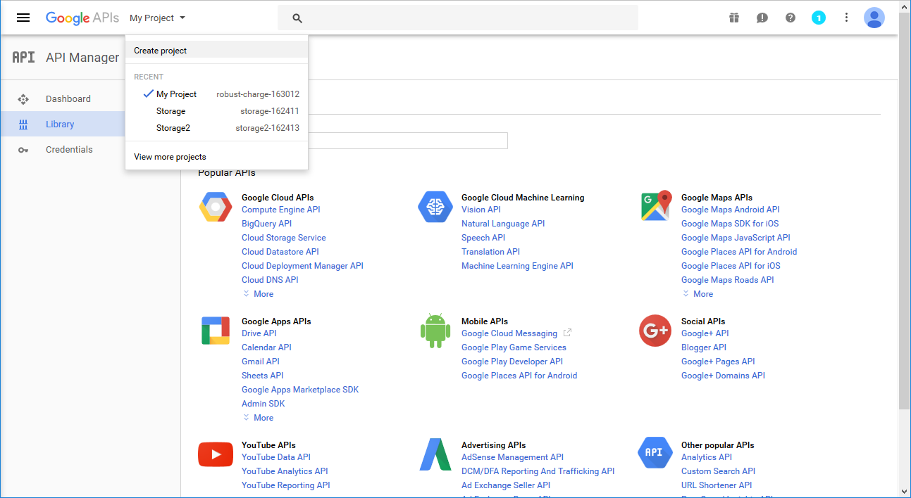Click the Google Maps APIs icon
This screenshot has height=498, width=911.
click(655, 206)
